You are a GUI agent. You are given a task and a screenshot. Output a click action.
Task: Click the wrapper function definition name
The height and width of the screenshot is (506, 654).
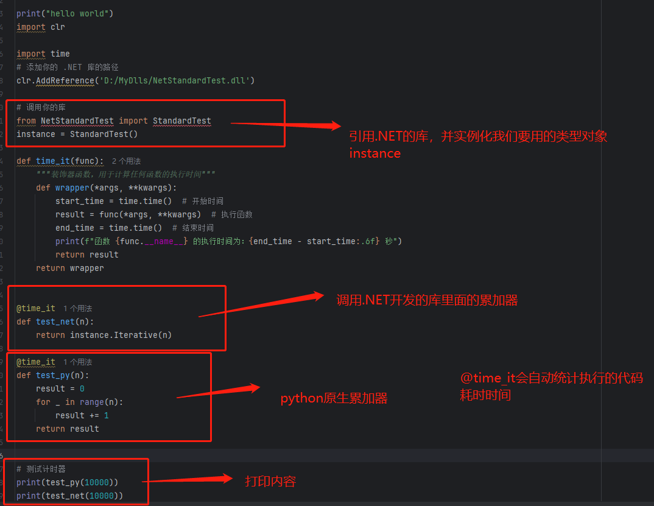72,188
